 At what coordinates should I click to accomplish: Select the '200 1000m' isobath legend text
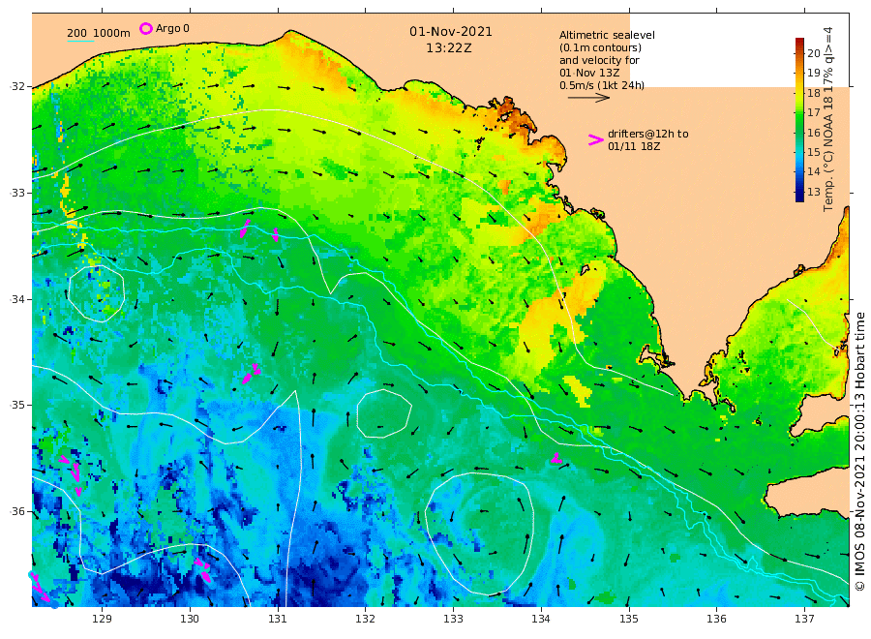99,33
